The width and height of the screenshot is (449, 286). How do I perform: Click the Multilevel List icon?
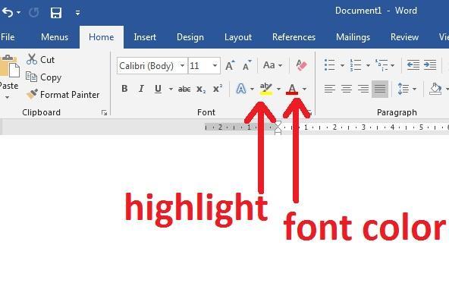(381, 65)
